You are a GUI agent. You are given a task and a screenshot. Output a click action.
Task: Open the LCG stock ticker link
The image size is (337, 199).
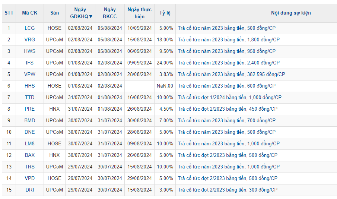pyautogui.click(x=30, y=28)
